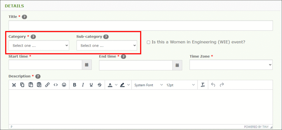Image resolution: width=282 pixels, height=130 pixels.
Task: Click the Cut scissors icon in editor
Action: 14,85
